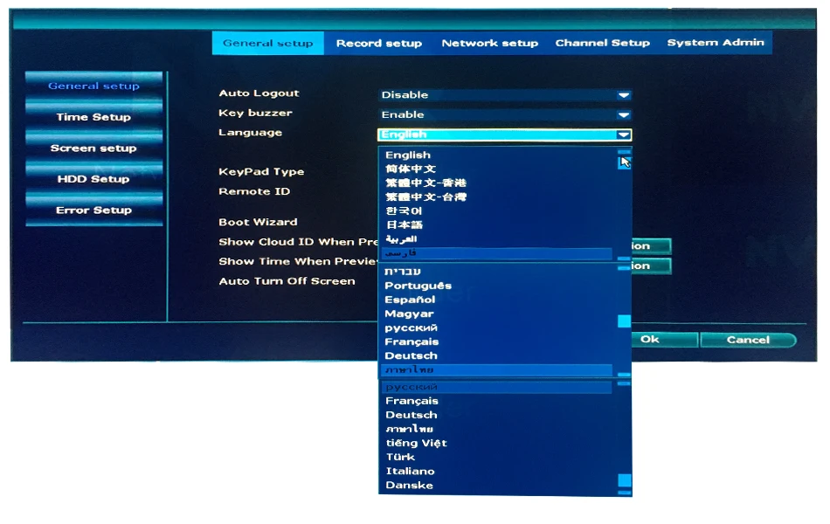The image size is (830, 524).
Task: Open the Channel Setup tab
Action: [602, 43]
